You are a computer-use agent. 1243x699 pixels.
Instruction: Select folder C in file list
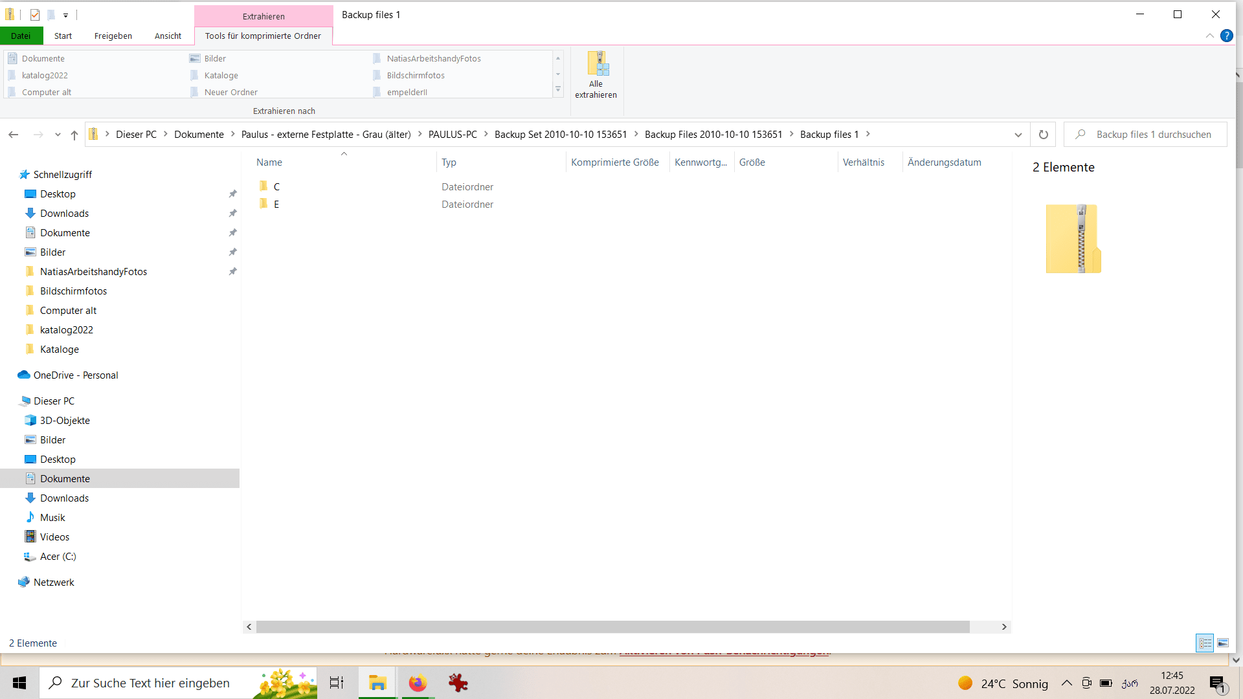(x=276, y=187)
